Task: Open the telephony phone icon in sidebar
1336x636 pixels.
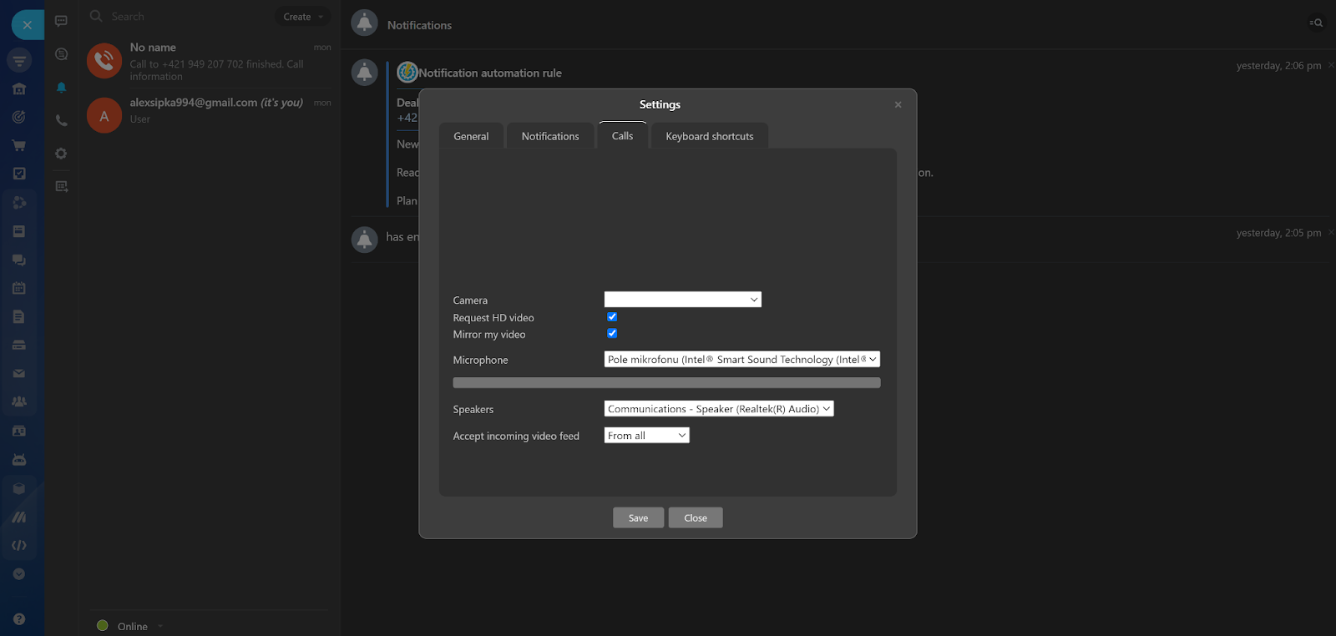Action: coord(61,121)
